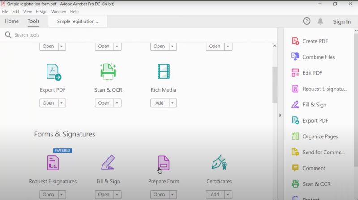Open dropdown arrow next to Certificates Add

point(228,195)
